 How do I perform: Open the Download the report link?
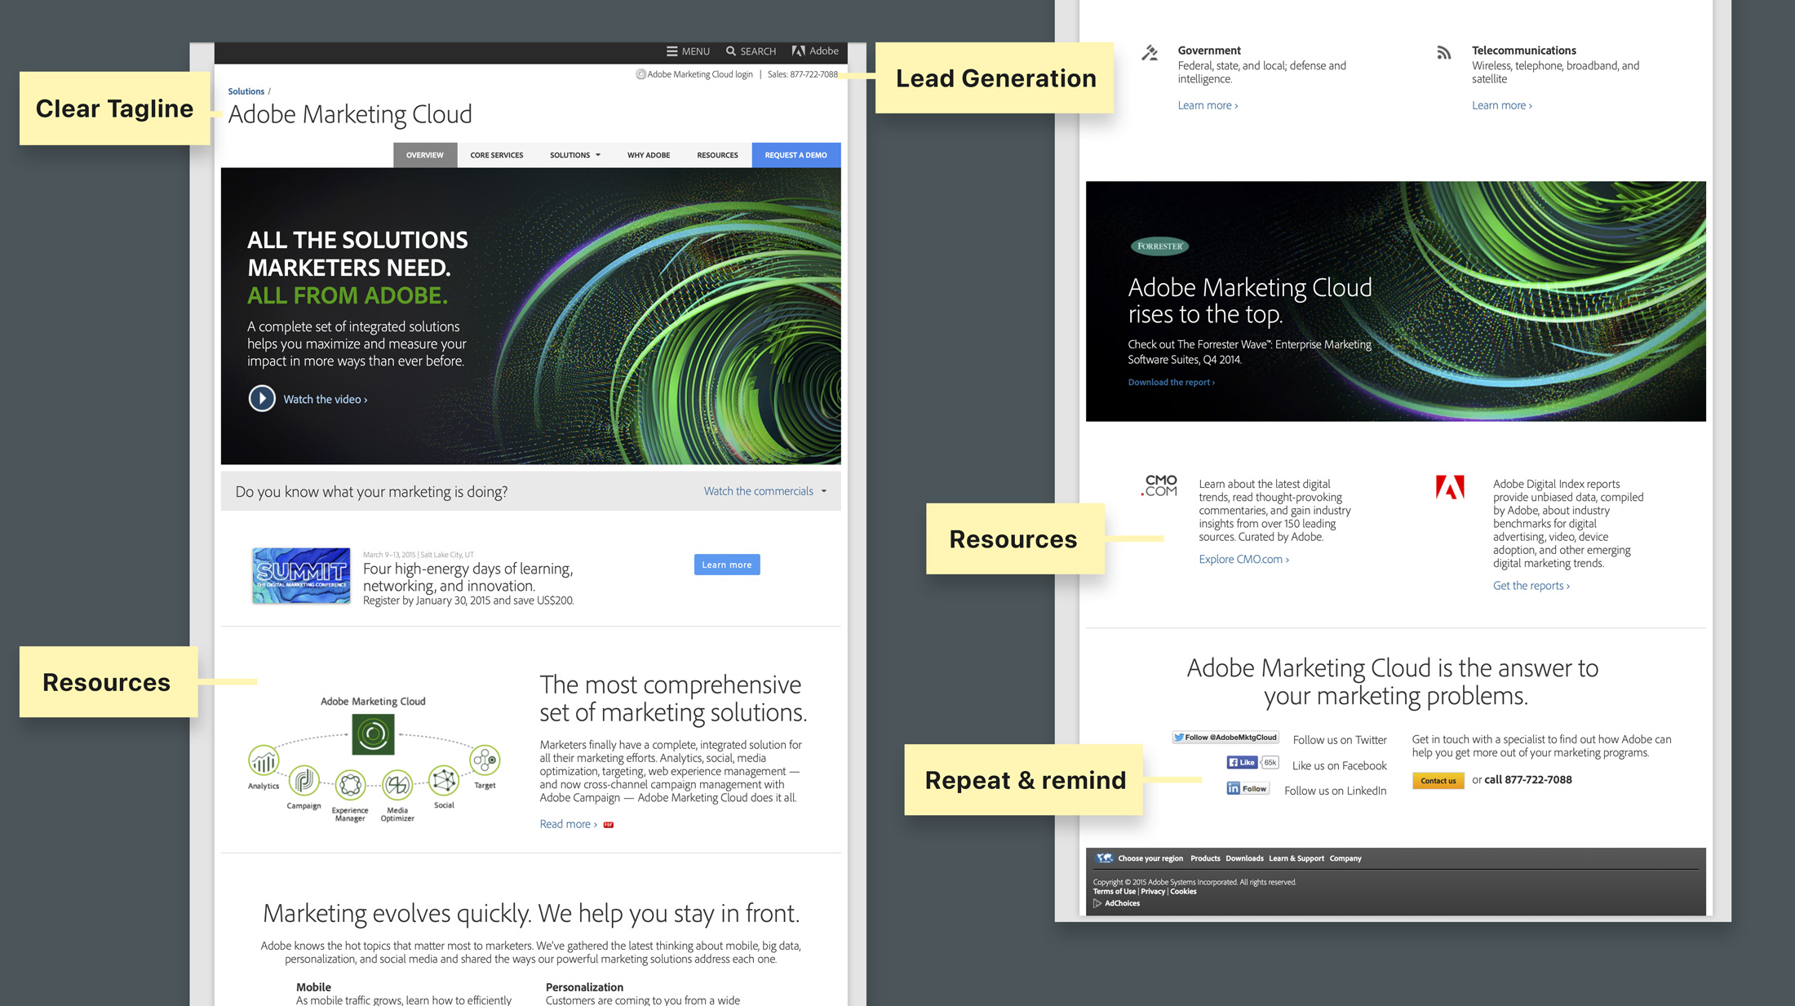click(1171, 383)
